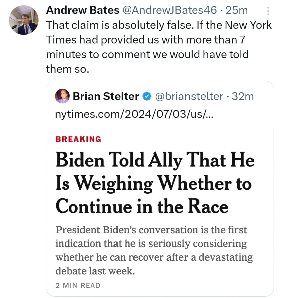Click headline line "Is Weighing Whether to"
The image size is (283, 298).
coord(154,183)
